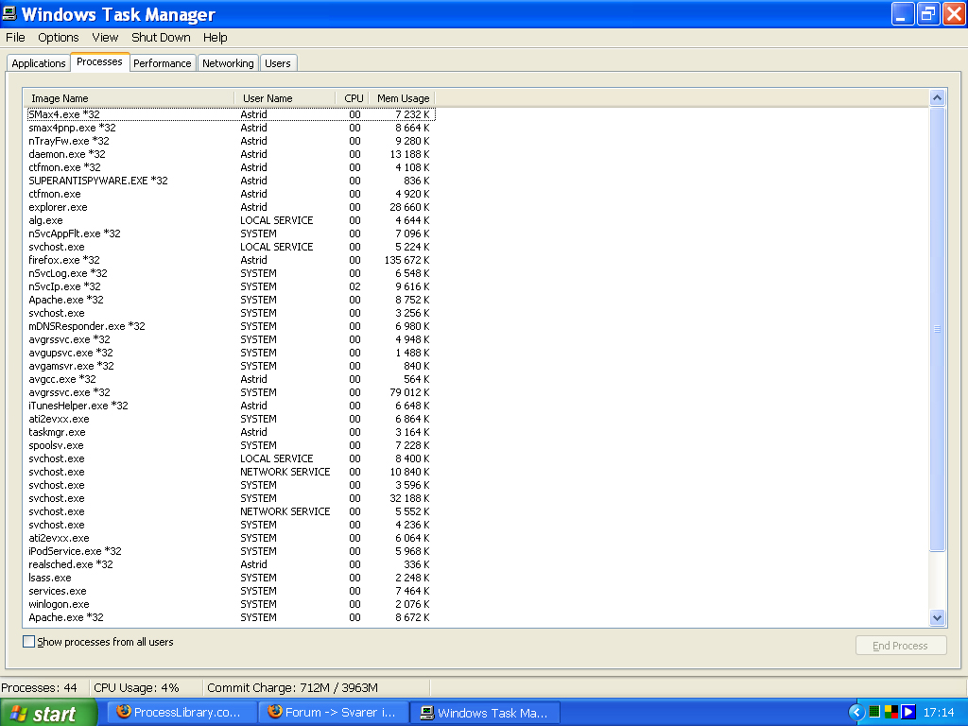Select the SUPERANTISPYWARE.EXE *32 process
This screenshot has width=968, height=726.
(231, 181)
